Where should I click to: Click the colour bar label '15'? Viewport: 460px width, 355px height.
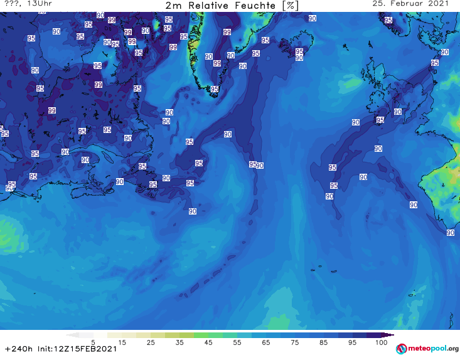[122, 342]
